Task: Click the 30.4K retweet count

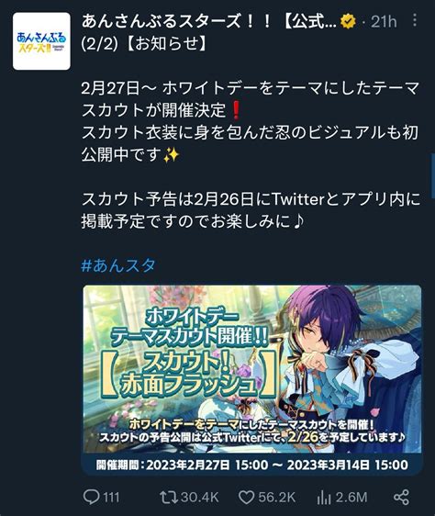Action: point(200,497)
